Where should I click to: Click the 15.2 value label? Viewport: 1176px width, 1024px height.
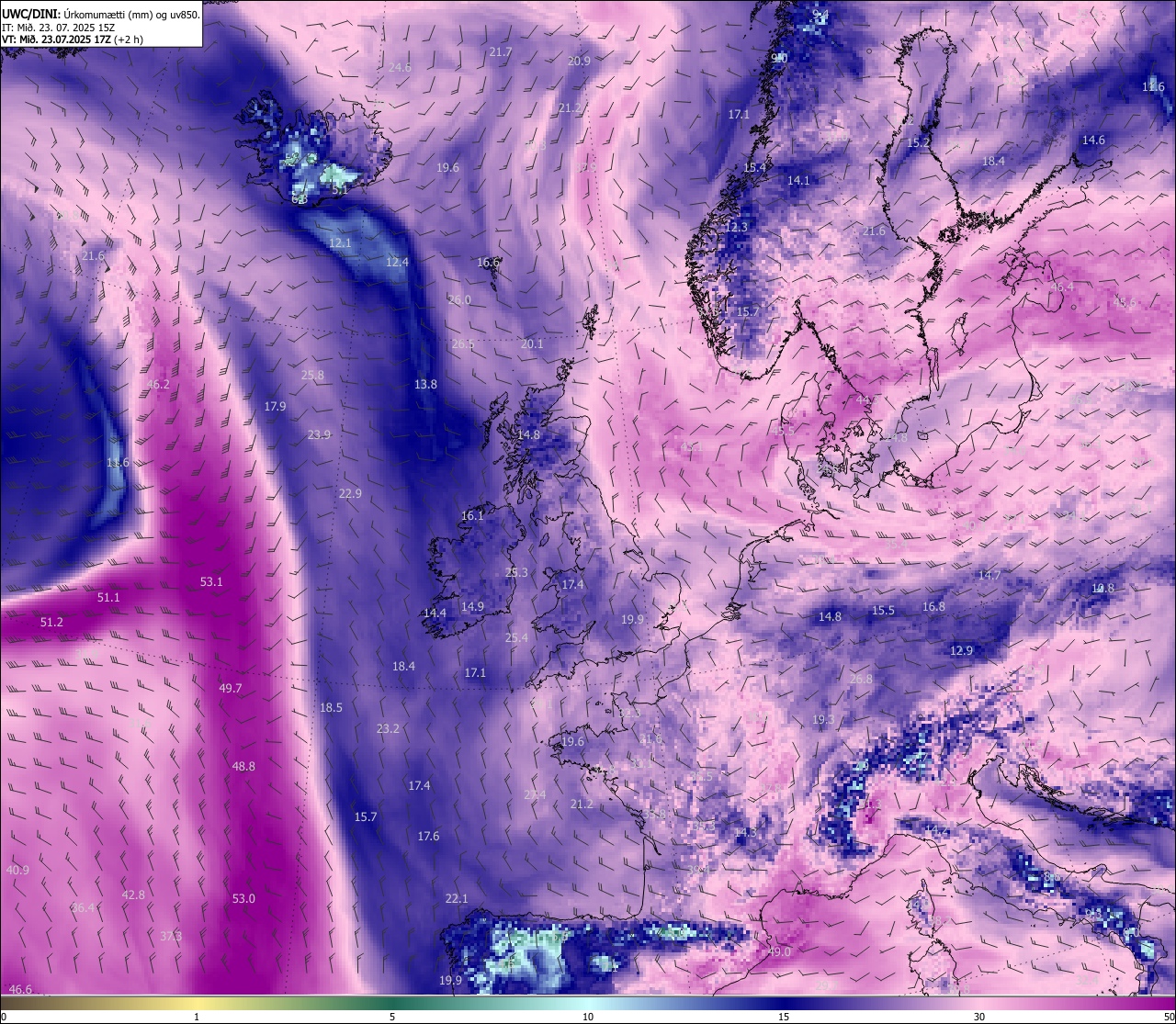(x=918, y=142)
